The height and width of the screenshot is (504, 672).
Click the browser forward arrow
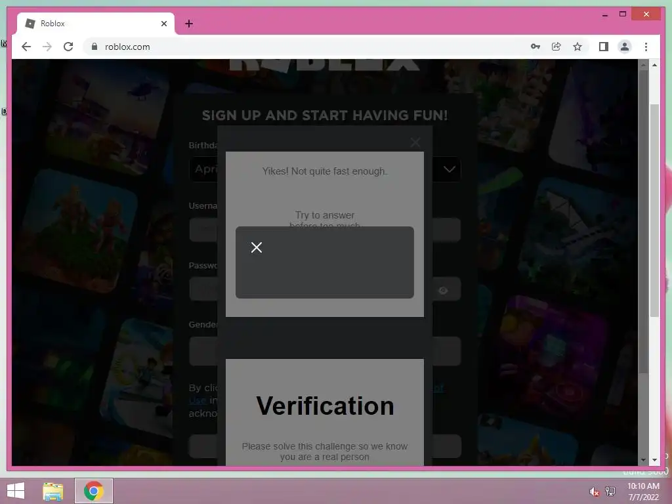[47, 47]
